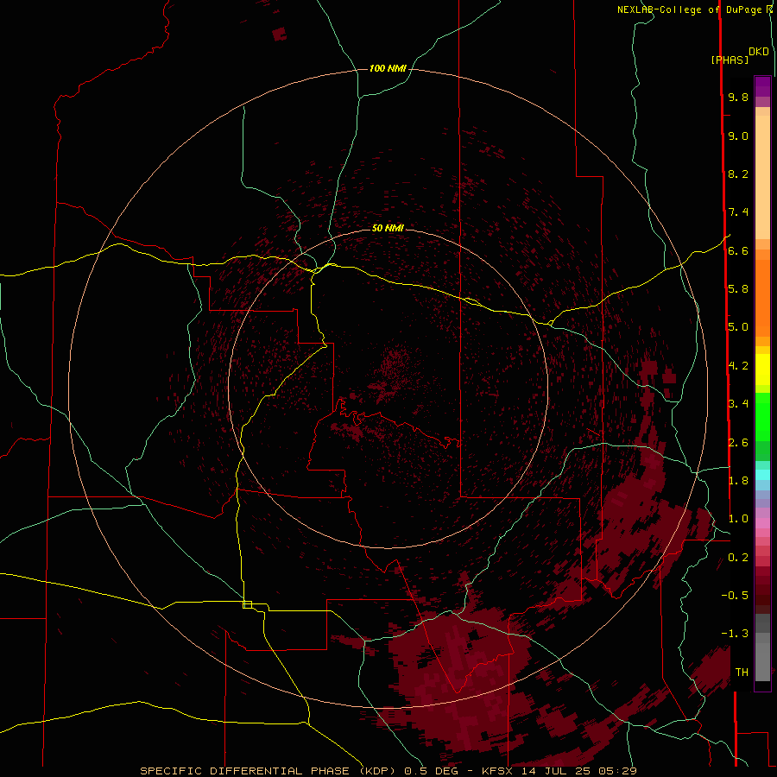Click the 5.0 value on the color scale
Viewport: 777px width, 777px height.
[738, 327]
